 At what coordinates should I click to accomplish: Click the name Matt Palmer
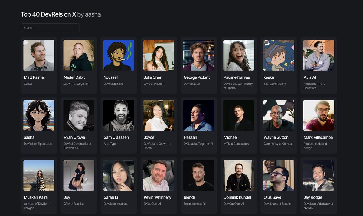(x=34, y=77)
